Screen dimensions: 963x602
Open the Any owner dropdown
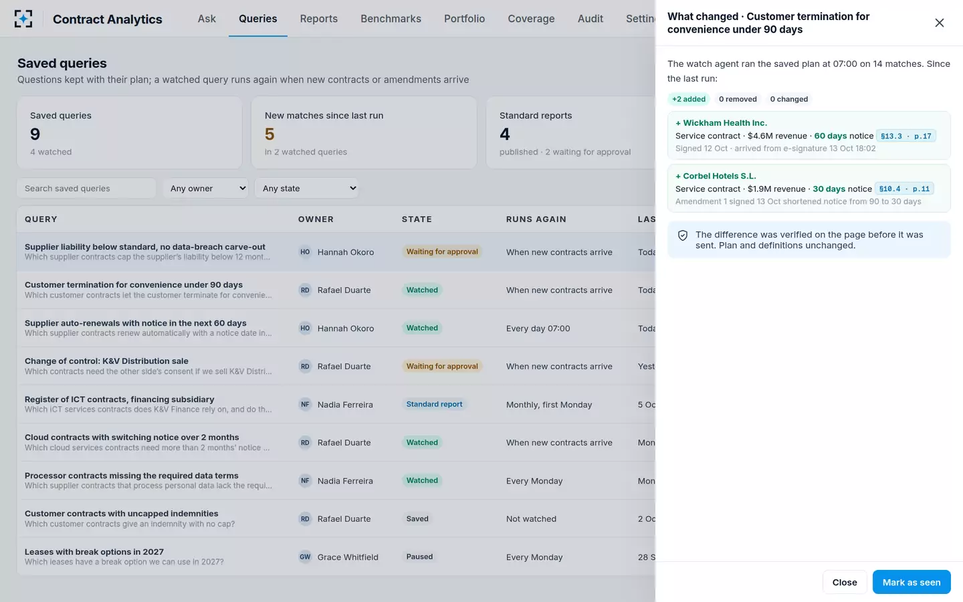(206, 189)
